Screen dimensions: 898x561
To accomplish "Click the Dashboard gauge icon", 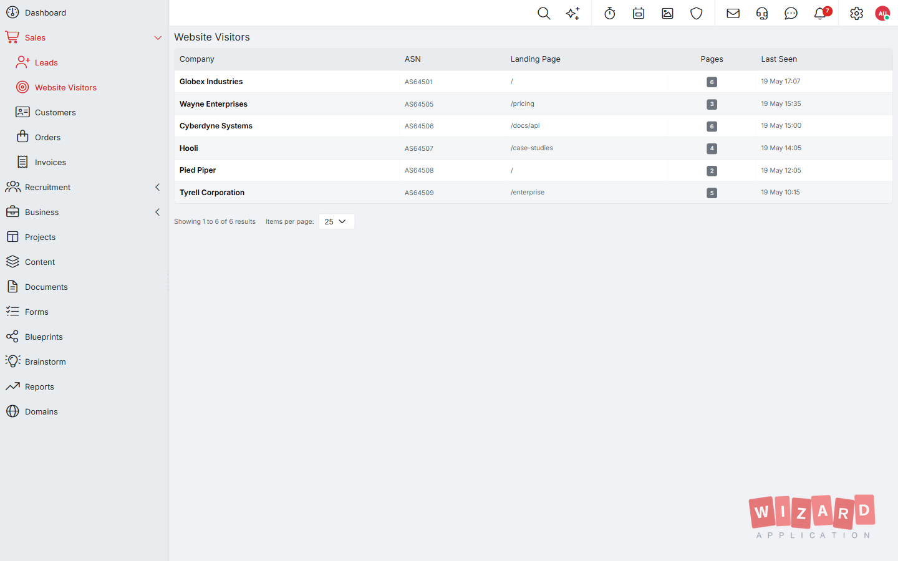I will (12, 12).
